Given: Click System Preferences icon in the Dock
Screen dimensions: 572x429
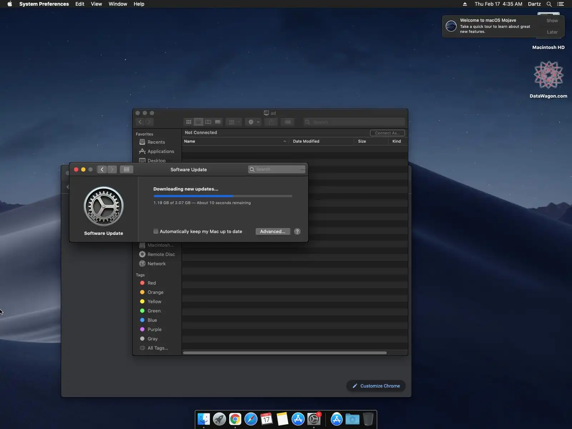Looking at the screenshot, I should click(x=314, y=419).
